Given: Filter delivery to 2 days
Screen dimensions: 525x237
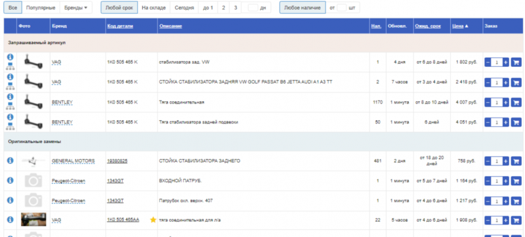Looking at the screenshot, I should [x=223, y=7].
